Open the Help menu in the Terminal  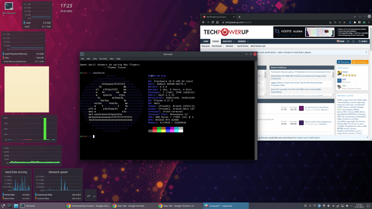tap(118, 59)
